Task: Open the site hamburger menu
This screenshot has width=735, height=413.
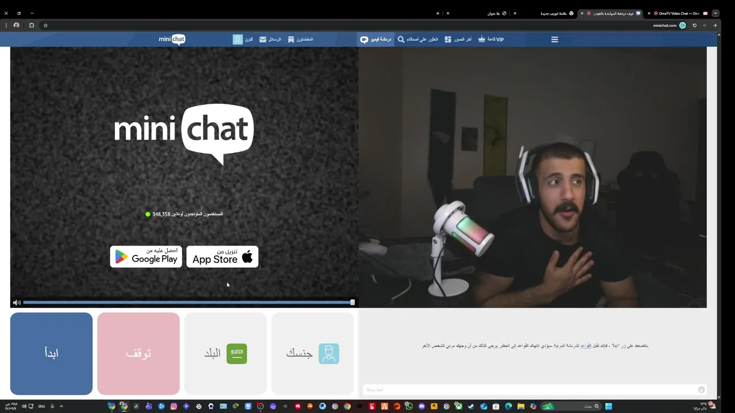Action: tap(555, 40)
